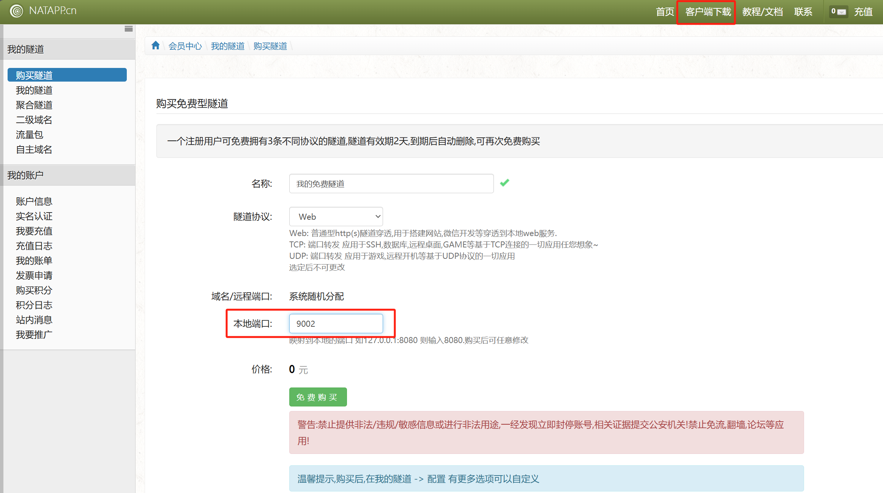Viewport: 883px width, 493px height.
Task: Open 实名认证 verification page
Action: (34, 216)
